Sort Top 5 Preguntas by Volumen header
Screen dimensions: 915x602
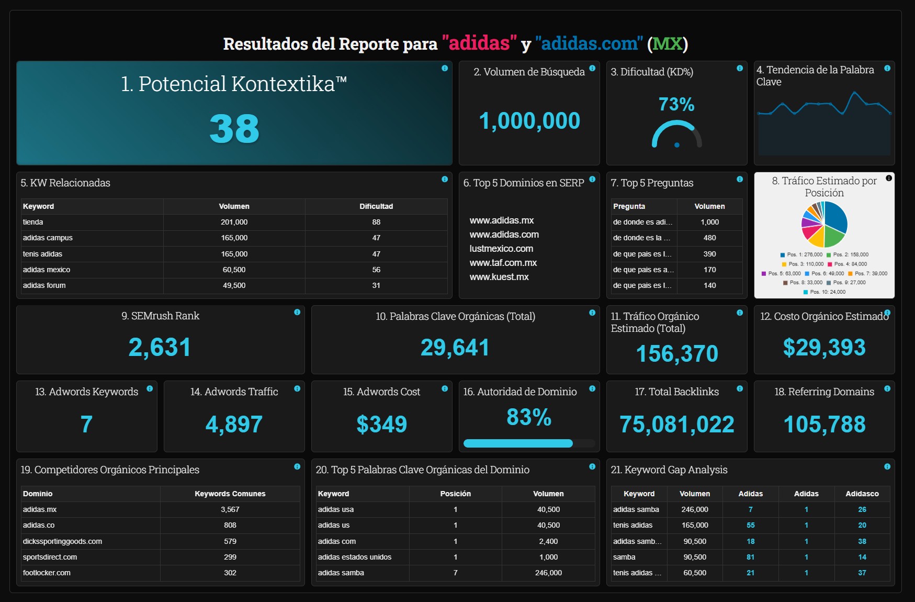pos(709,206)
